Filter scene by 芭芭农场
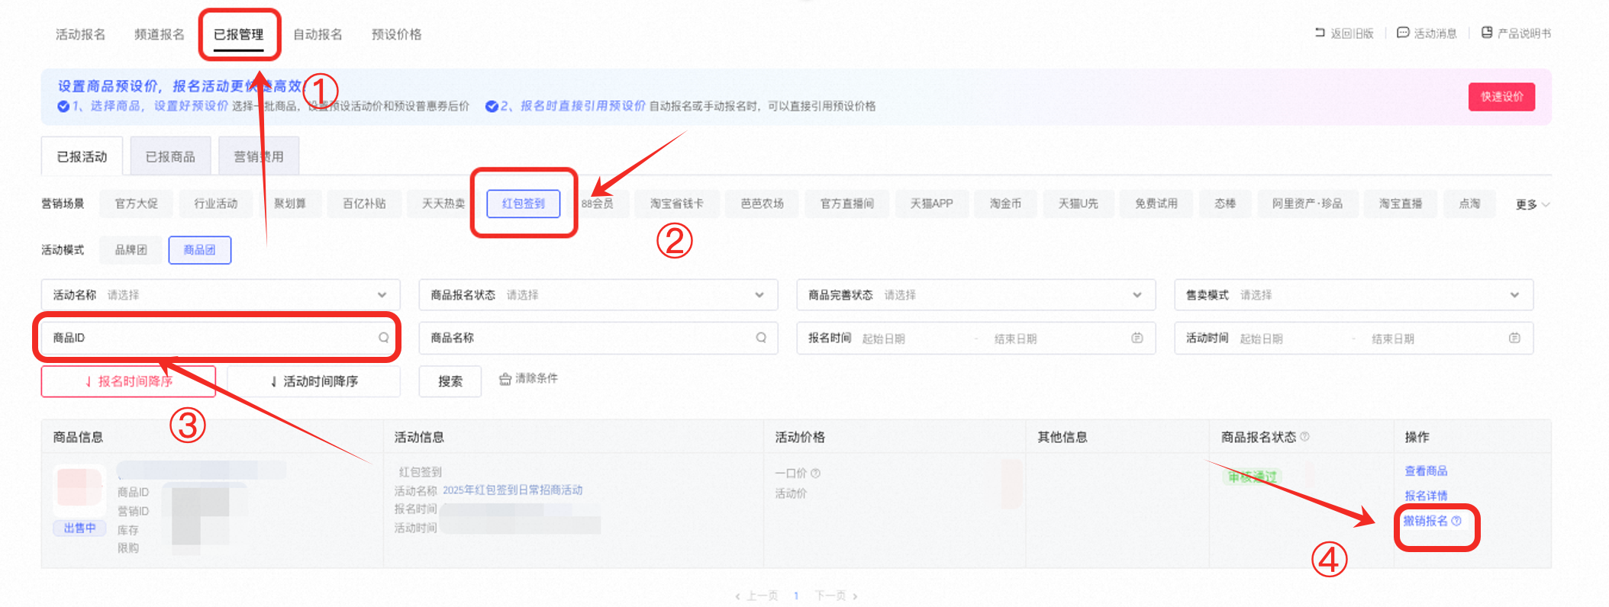The width and height of the screenshot is (1609, 607). (762, 204)
